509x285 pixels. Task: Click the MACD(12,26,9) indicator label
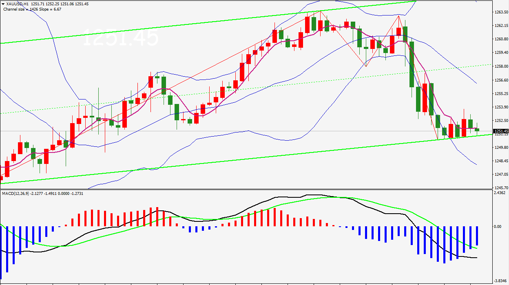[15, 193]
